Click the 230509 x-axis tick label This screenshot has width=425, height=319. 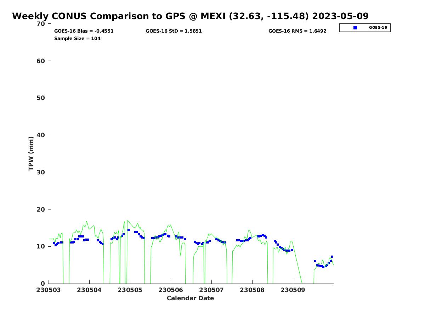pyautogui.click(x=293, y=290)
